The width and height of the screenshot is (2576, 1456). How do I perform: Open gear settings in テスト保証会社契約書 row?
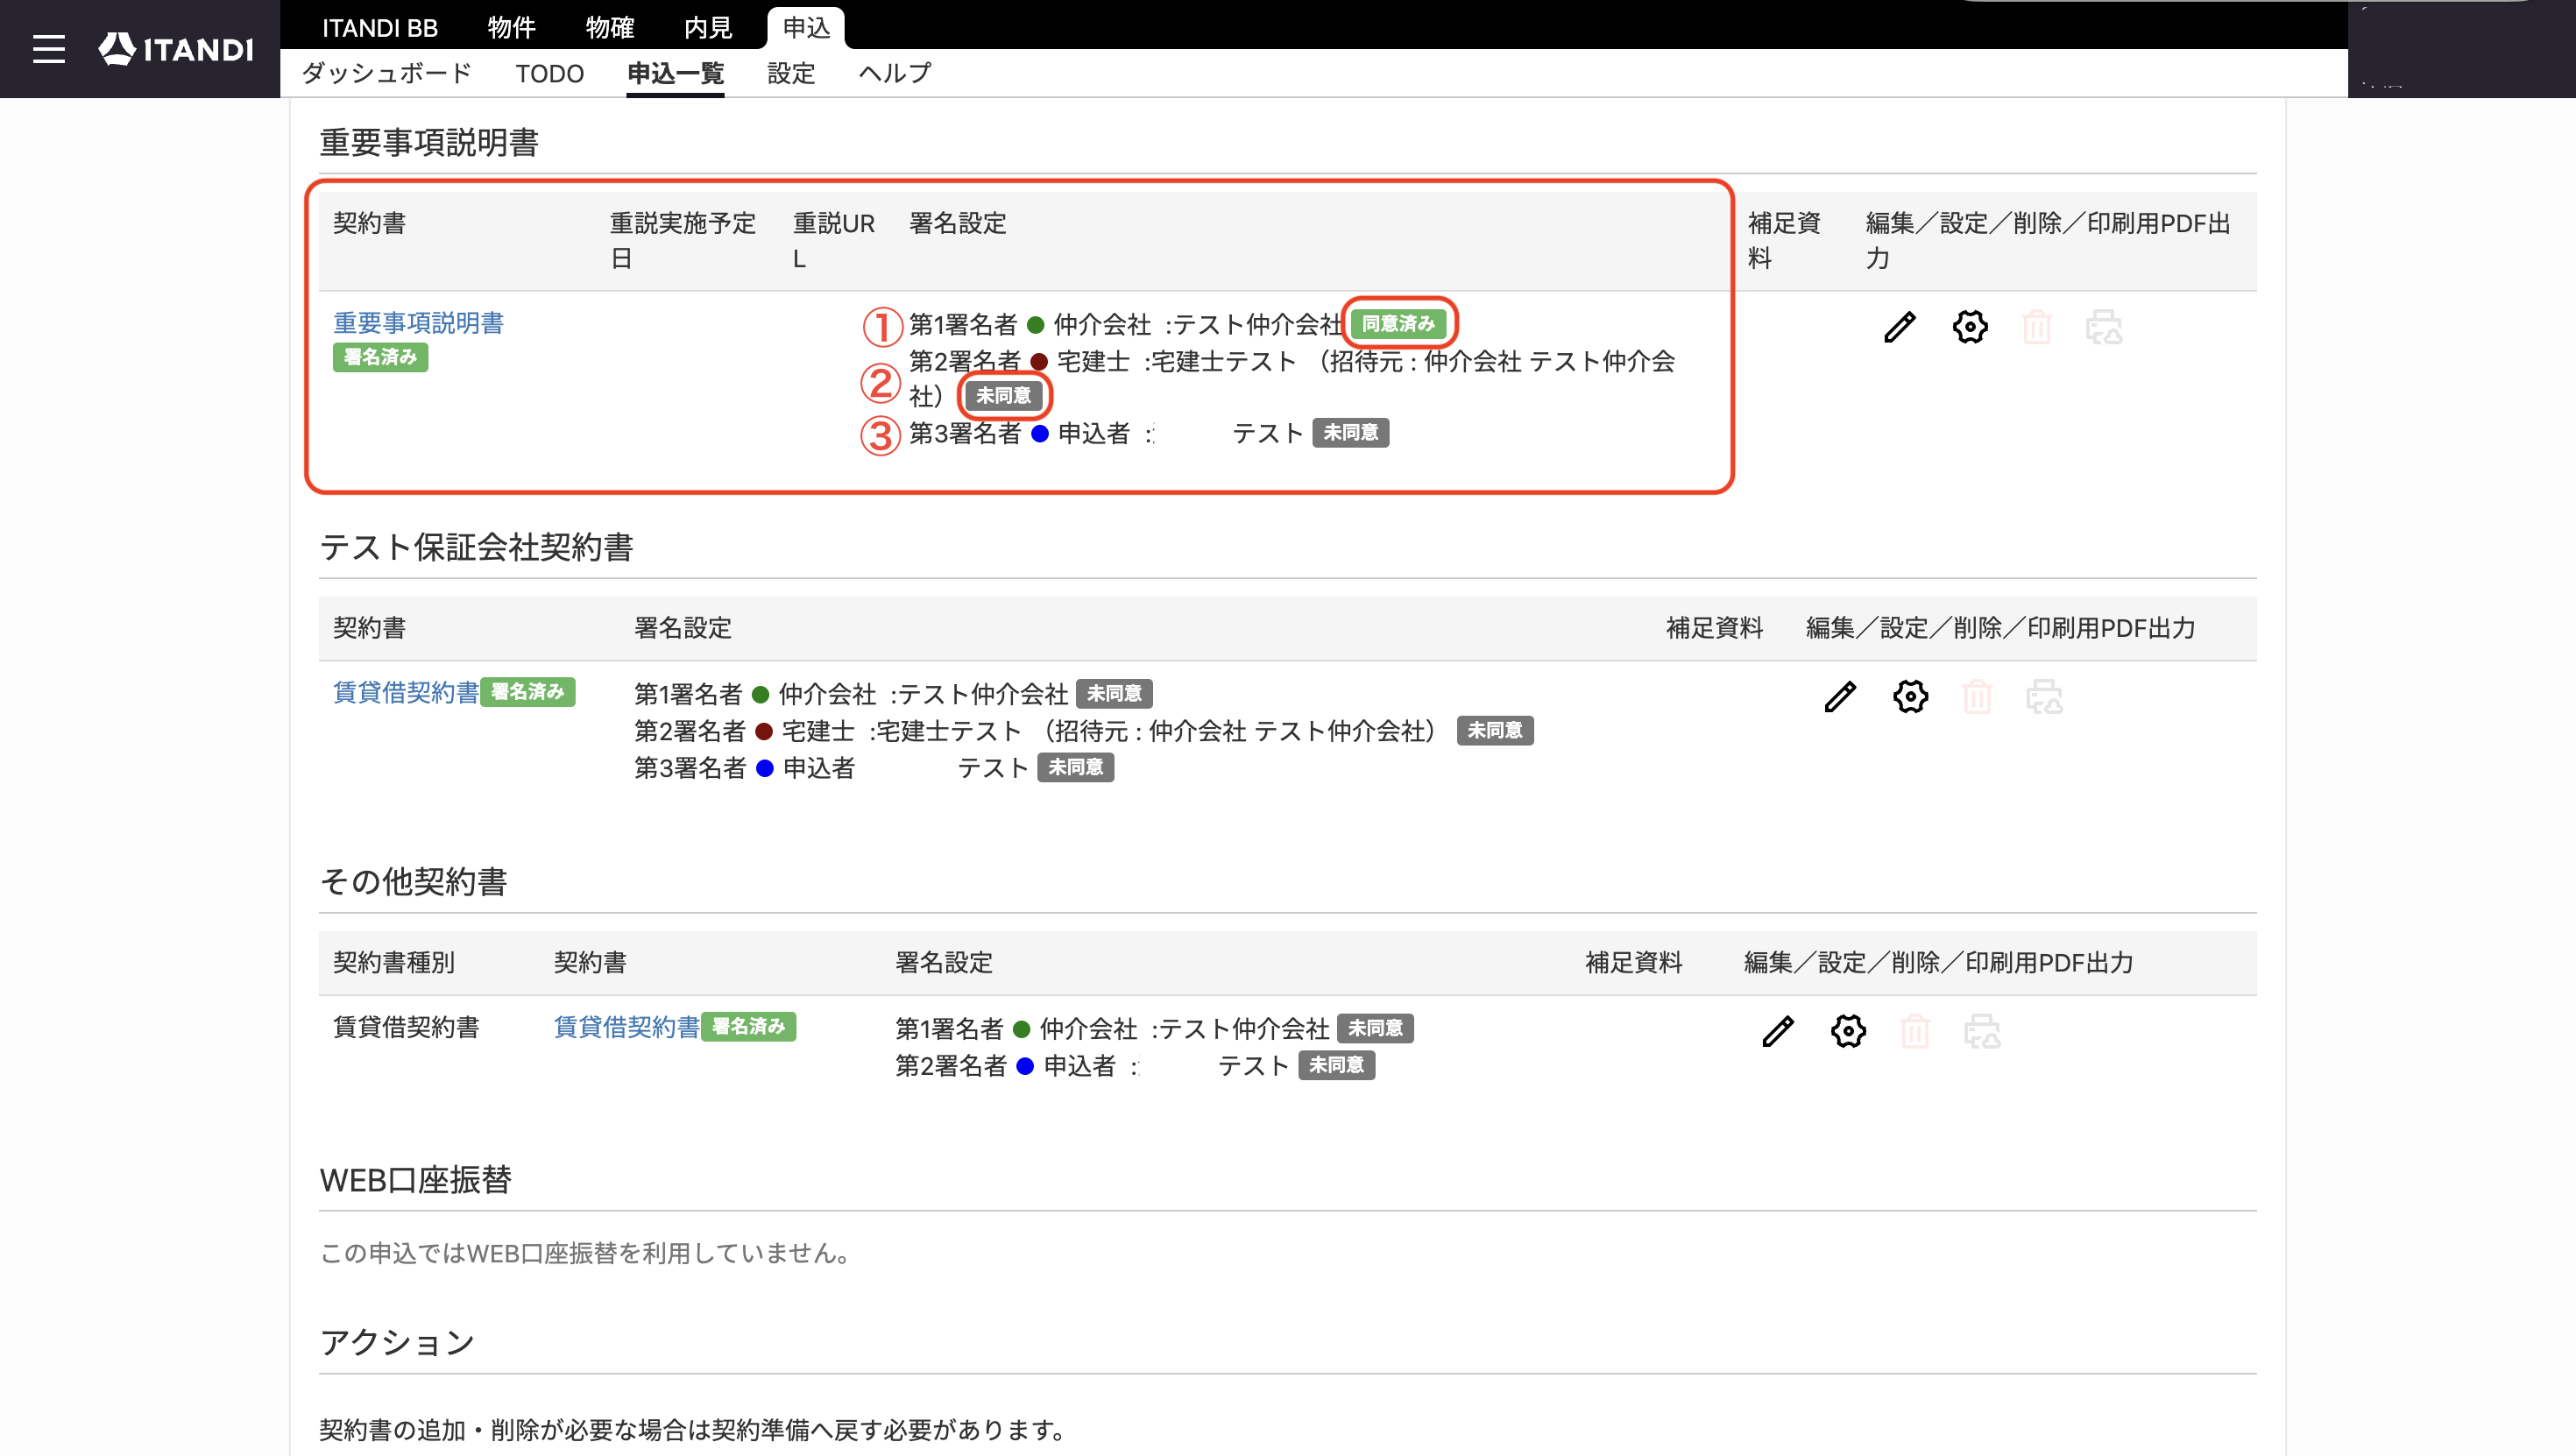[x=1910, y=697]
